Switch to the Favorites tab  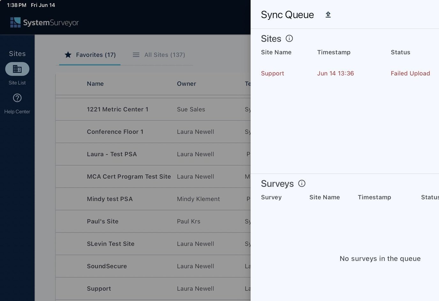coord(96,54)
